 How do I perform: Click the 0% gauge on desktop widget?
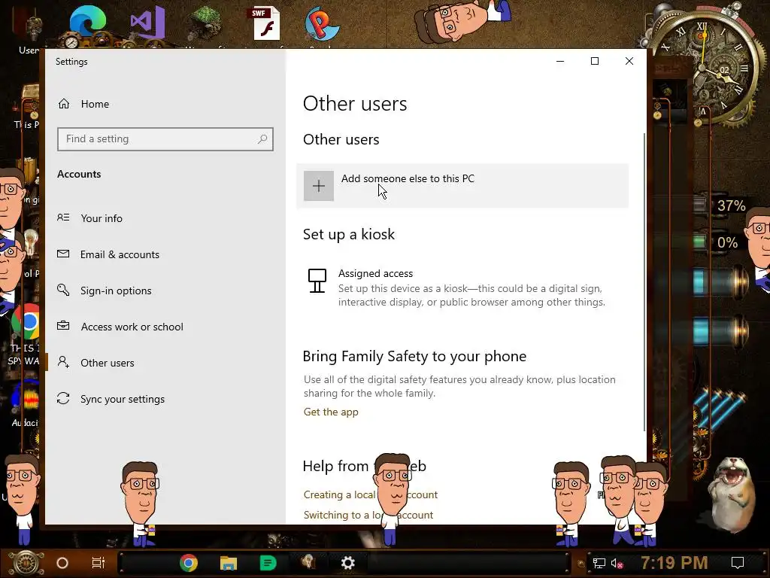727,242
